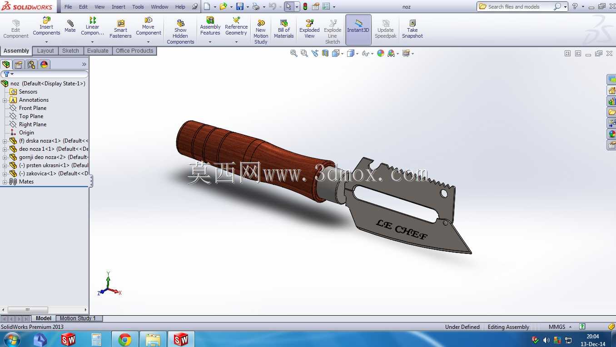Open FeatureManager design tree tab

[6, 64]
